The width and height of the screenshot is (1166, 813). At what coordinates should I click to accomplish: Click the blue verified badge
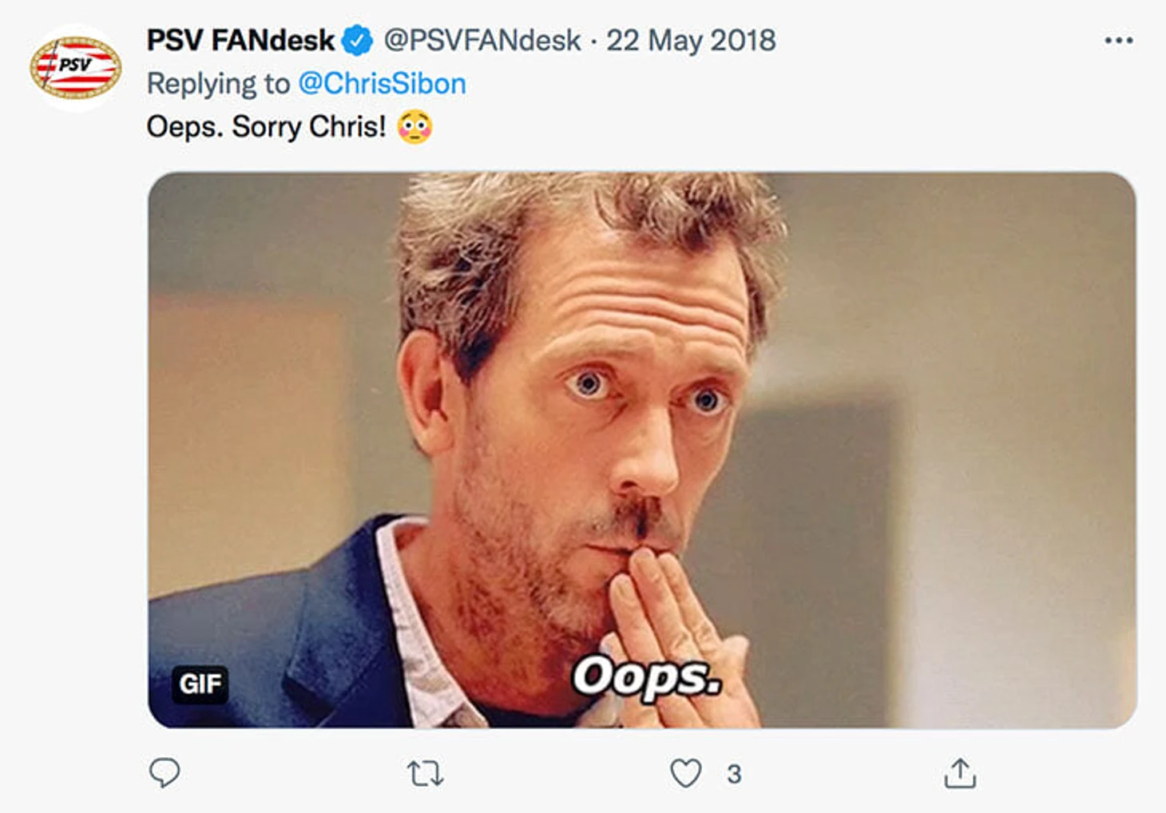[357, 41]
